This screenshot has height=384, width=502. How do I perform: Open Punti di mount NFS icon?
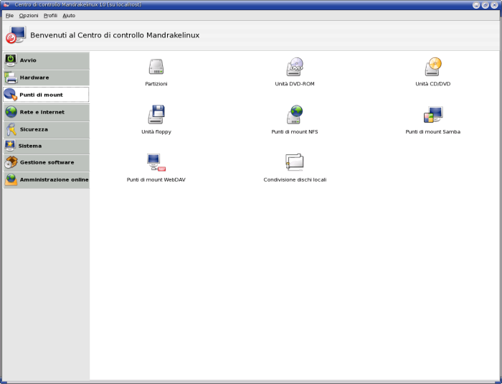[295, 115]
